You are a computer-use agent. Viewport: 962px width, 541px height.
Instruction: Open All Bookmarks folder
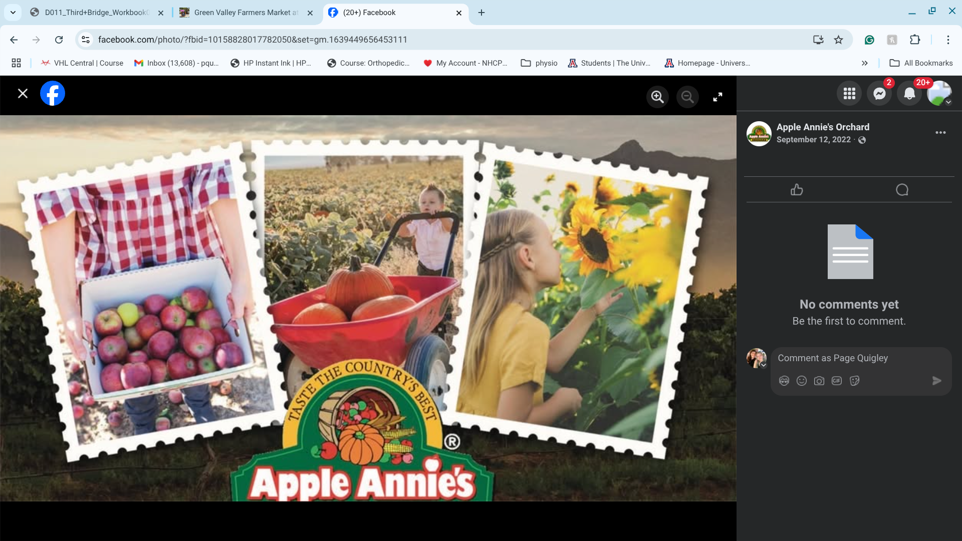[921, 63]
